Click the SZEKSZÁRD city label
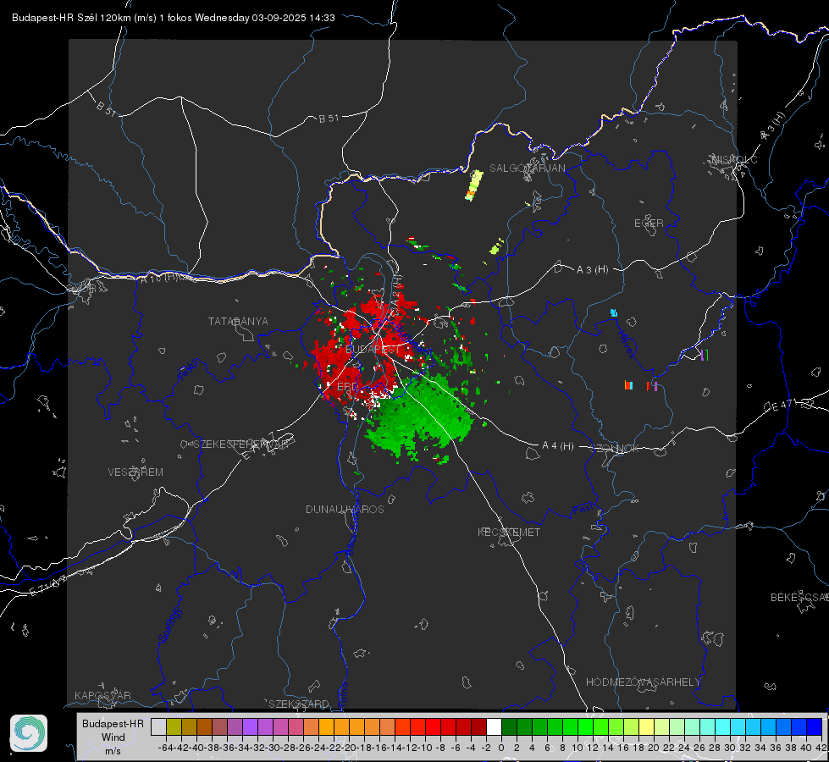The width and height of the screenshot is (829, 762). pyautogui.click(x=299, y=704)
